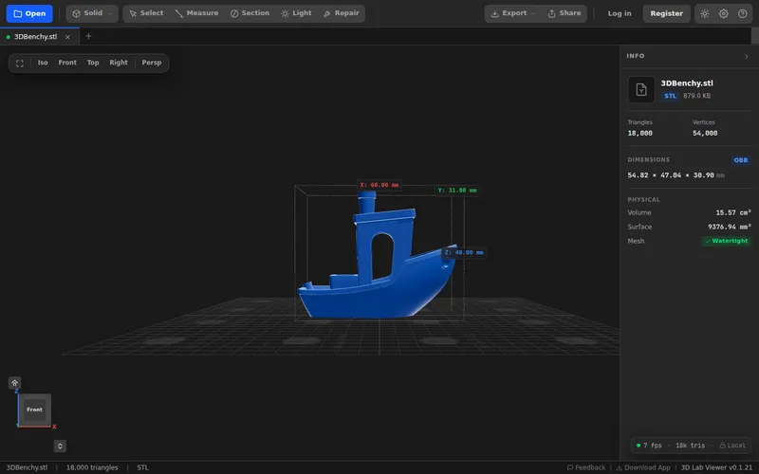Image resolution: width=759 pixels, height=474 pixels.
Task: Click the Vertices value 54,000
Action: click(x=705, y=134)
